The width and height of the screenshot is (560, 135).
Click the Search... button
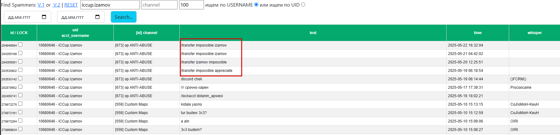point(124,17)
